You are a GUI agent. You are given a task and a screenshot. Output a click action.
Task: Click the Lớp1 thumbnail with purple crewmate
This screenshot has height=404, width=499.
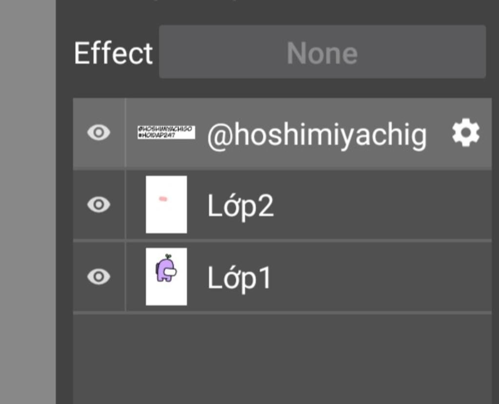coord(167,277)
